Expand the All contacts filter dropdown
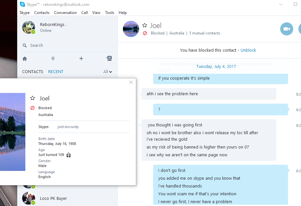The image size is (301, 206). click(108, 72)
